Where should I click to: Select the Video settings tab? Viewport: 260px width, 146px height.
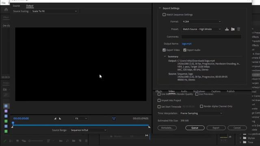click(171, 91)
